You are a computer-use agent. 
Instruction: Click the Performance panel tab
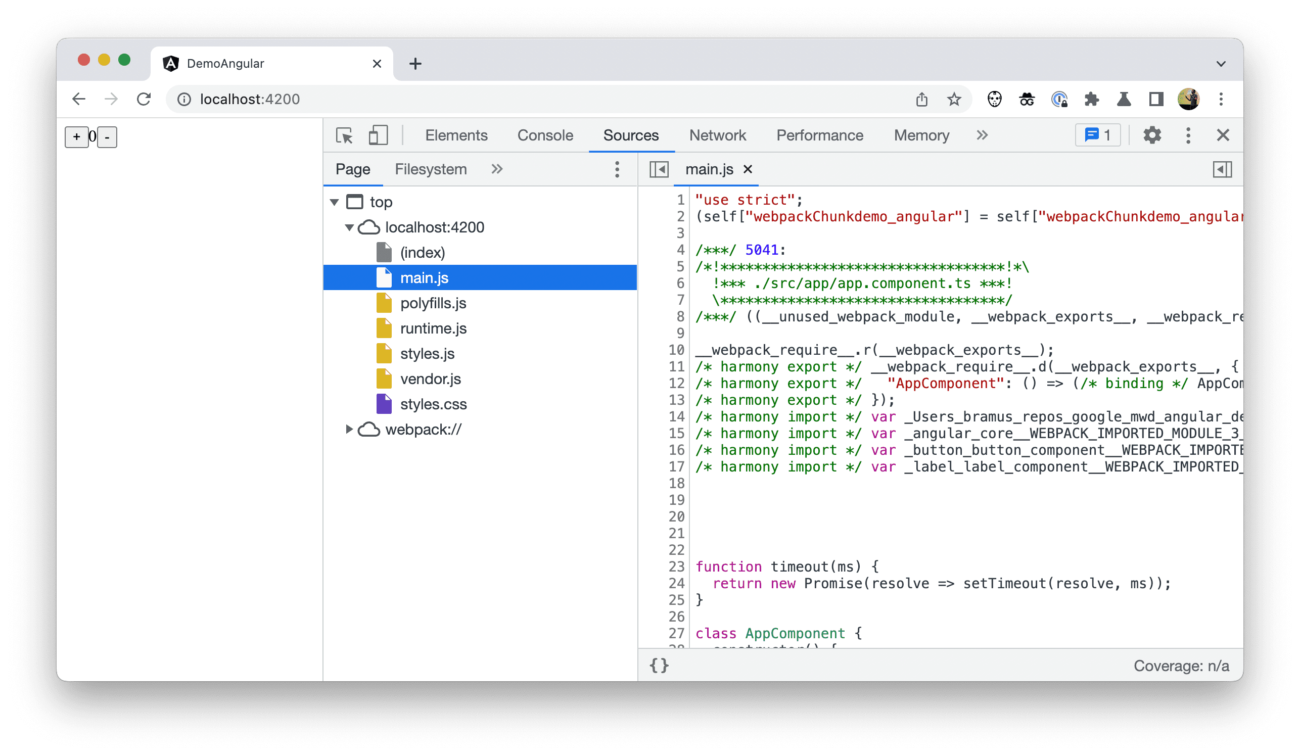click(x=818, y=136)
